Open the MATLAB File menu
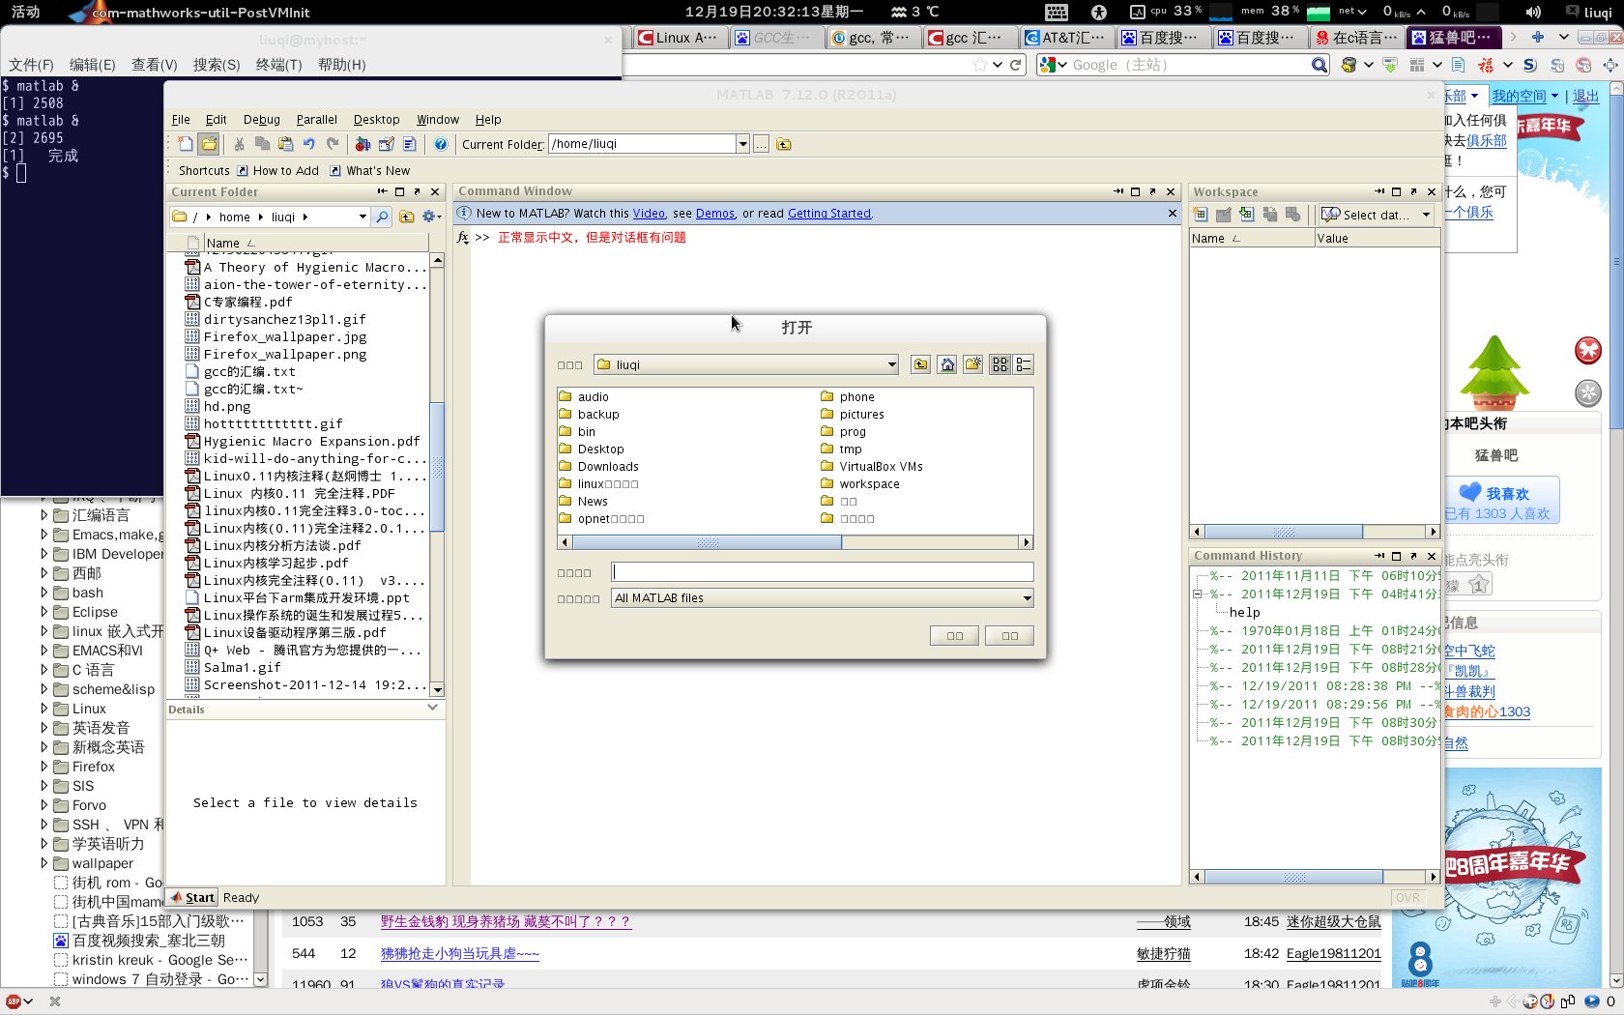 point(181,120)
